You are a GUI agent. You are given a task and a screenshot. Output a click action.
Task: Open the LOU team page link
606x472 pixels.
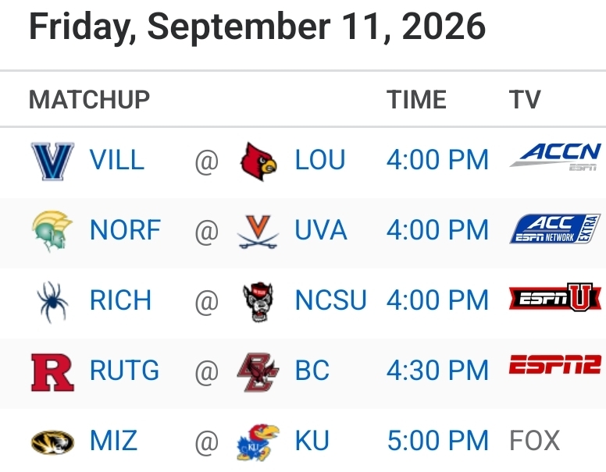tap(320, 160)
